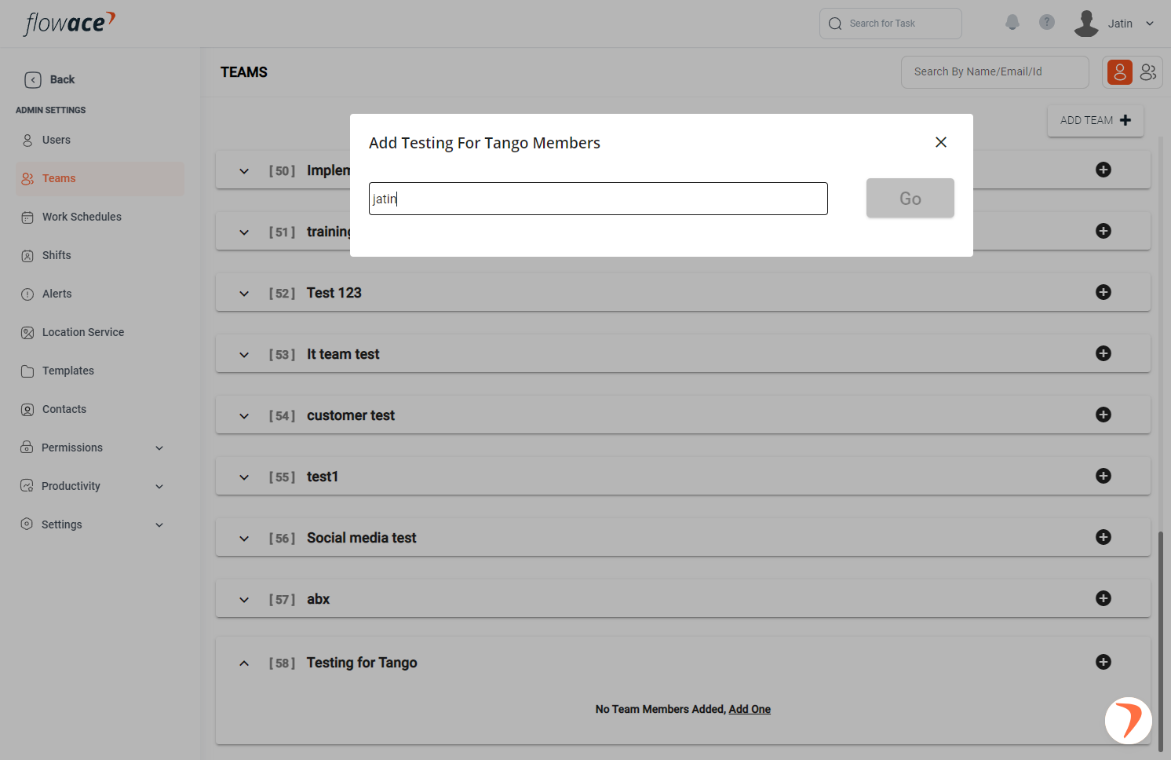Expand the Productivity submenu chevron

[159, 487]
